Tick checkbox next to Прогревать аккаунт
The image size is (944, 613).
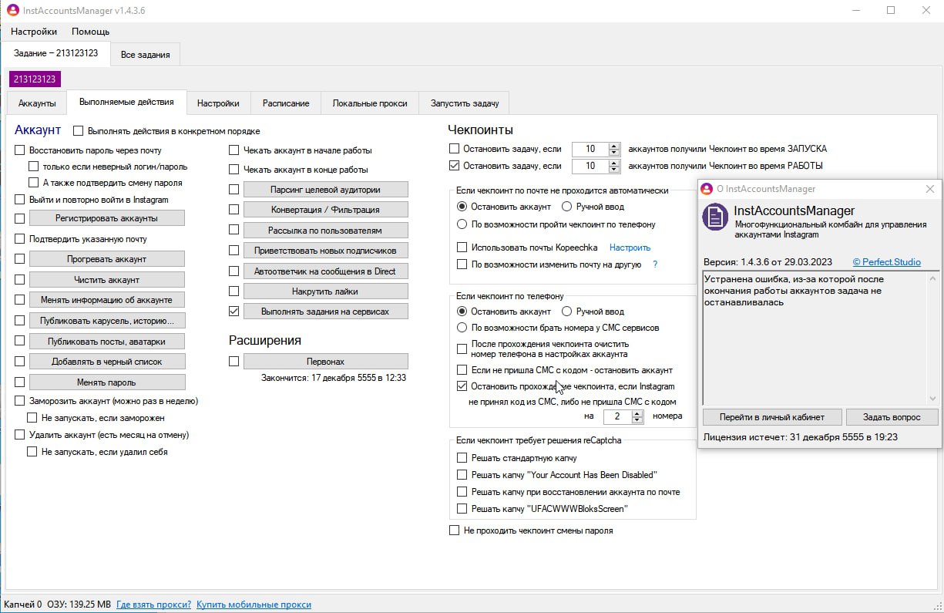coord(20,259)
